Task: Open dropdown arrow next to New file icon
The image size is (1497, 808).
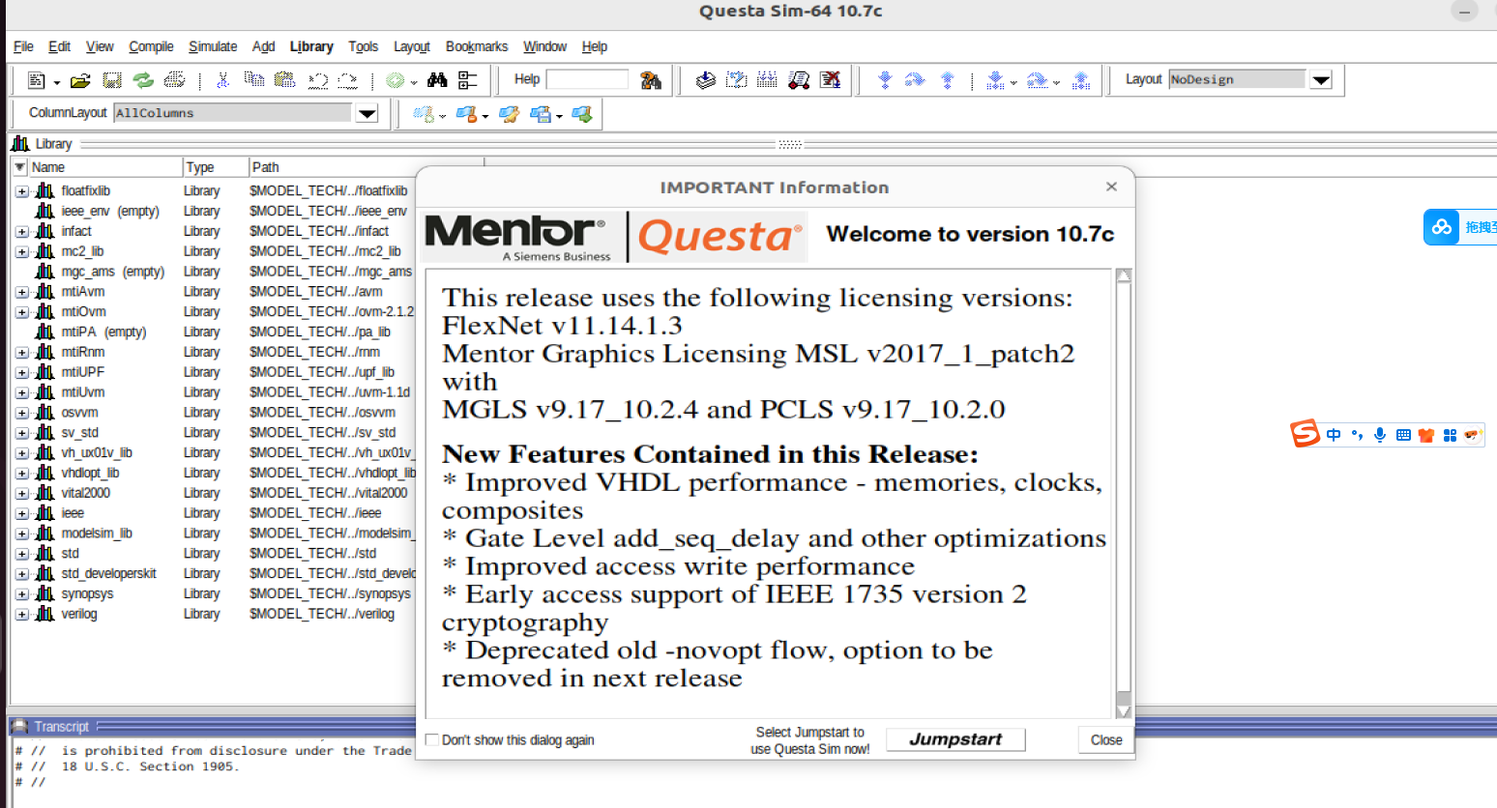Action: (57, 83)
